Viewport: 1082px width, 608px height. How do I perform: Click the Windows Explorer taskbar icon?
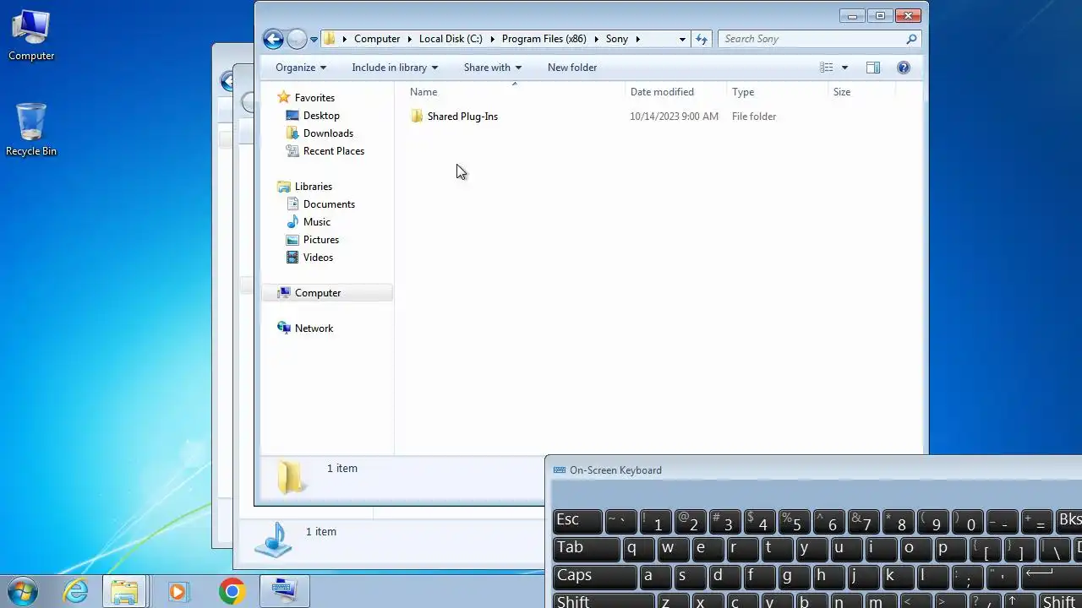pos(125,591)
